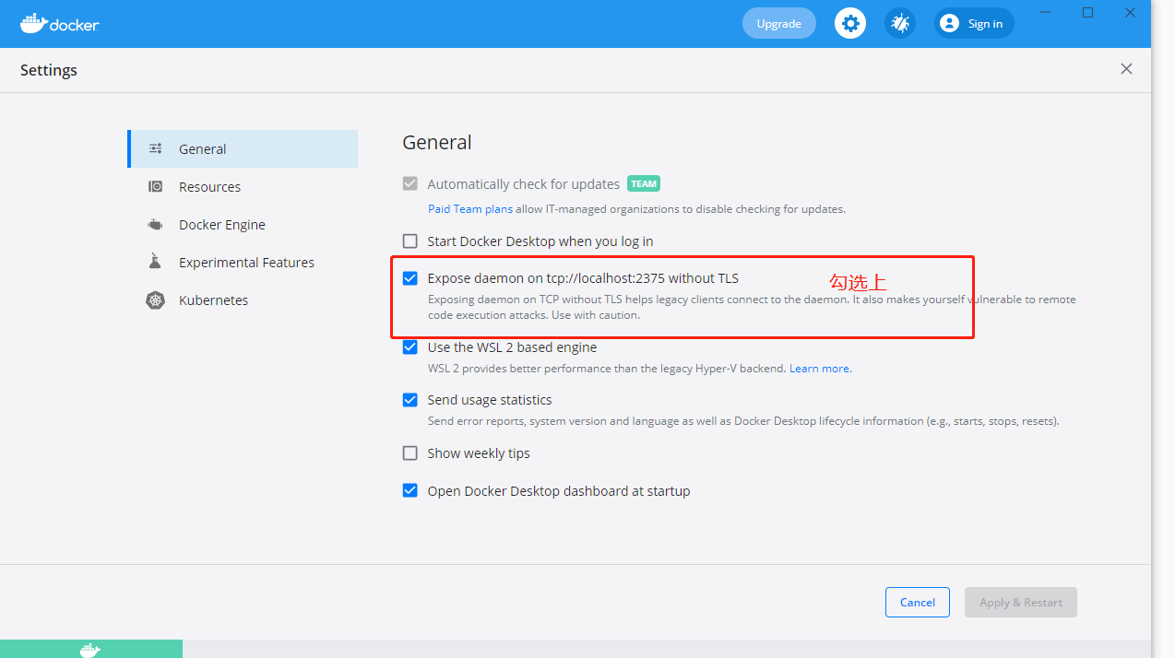Click the General sliders icon in the sidebar
The height and width of the screenshot is (658, 1175).
156,148
